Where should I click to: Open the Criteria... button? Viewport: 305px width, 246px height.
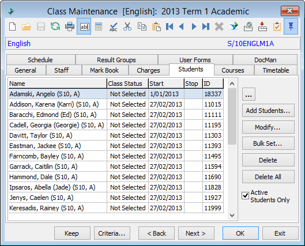pyautogui.click(x=112, y=233)
